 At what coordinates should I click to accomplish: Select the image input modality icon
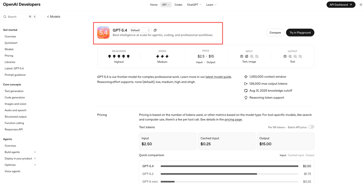(247, 56)
